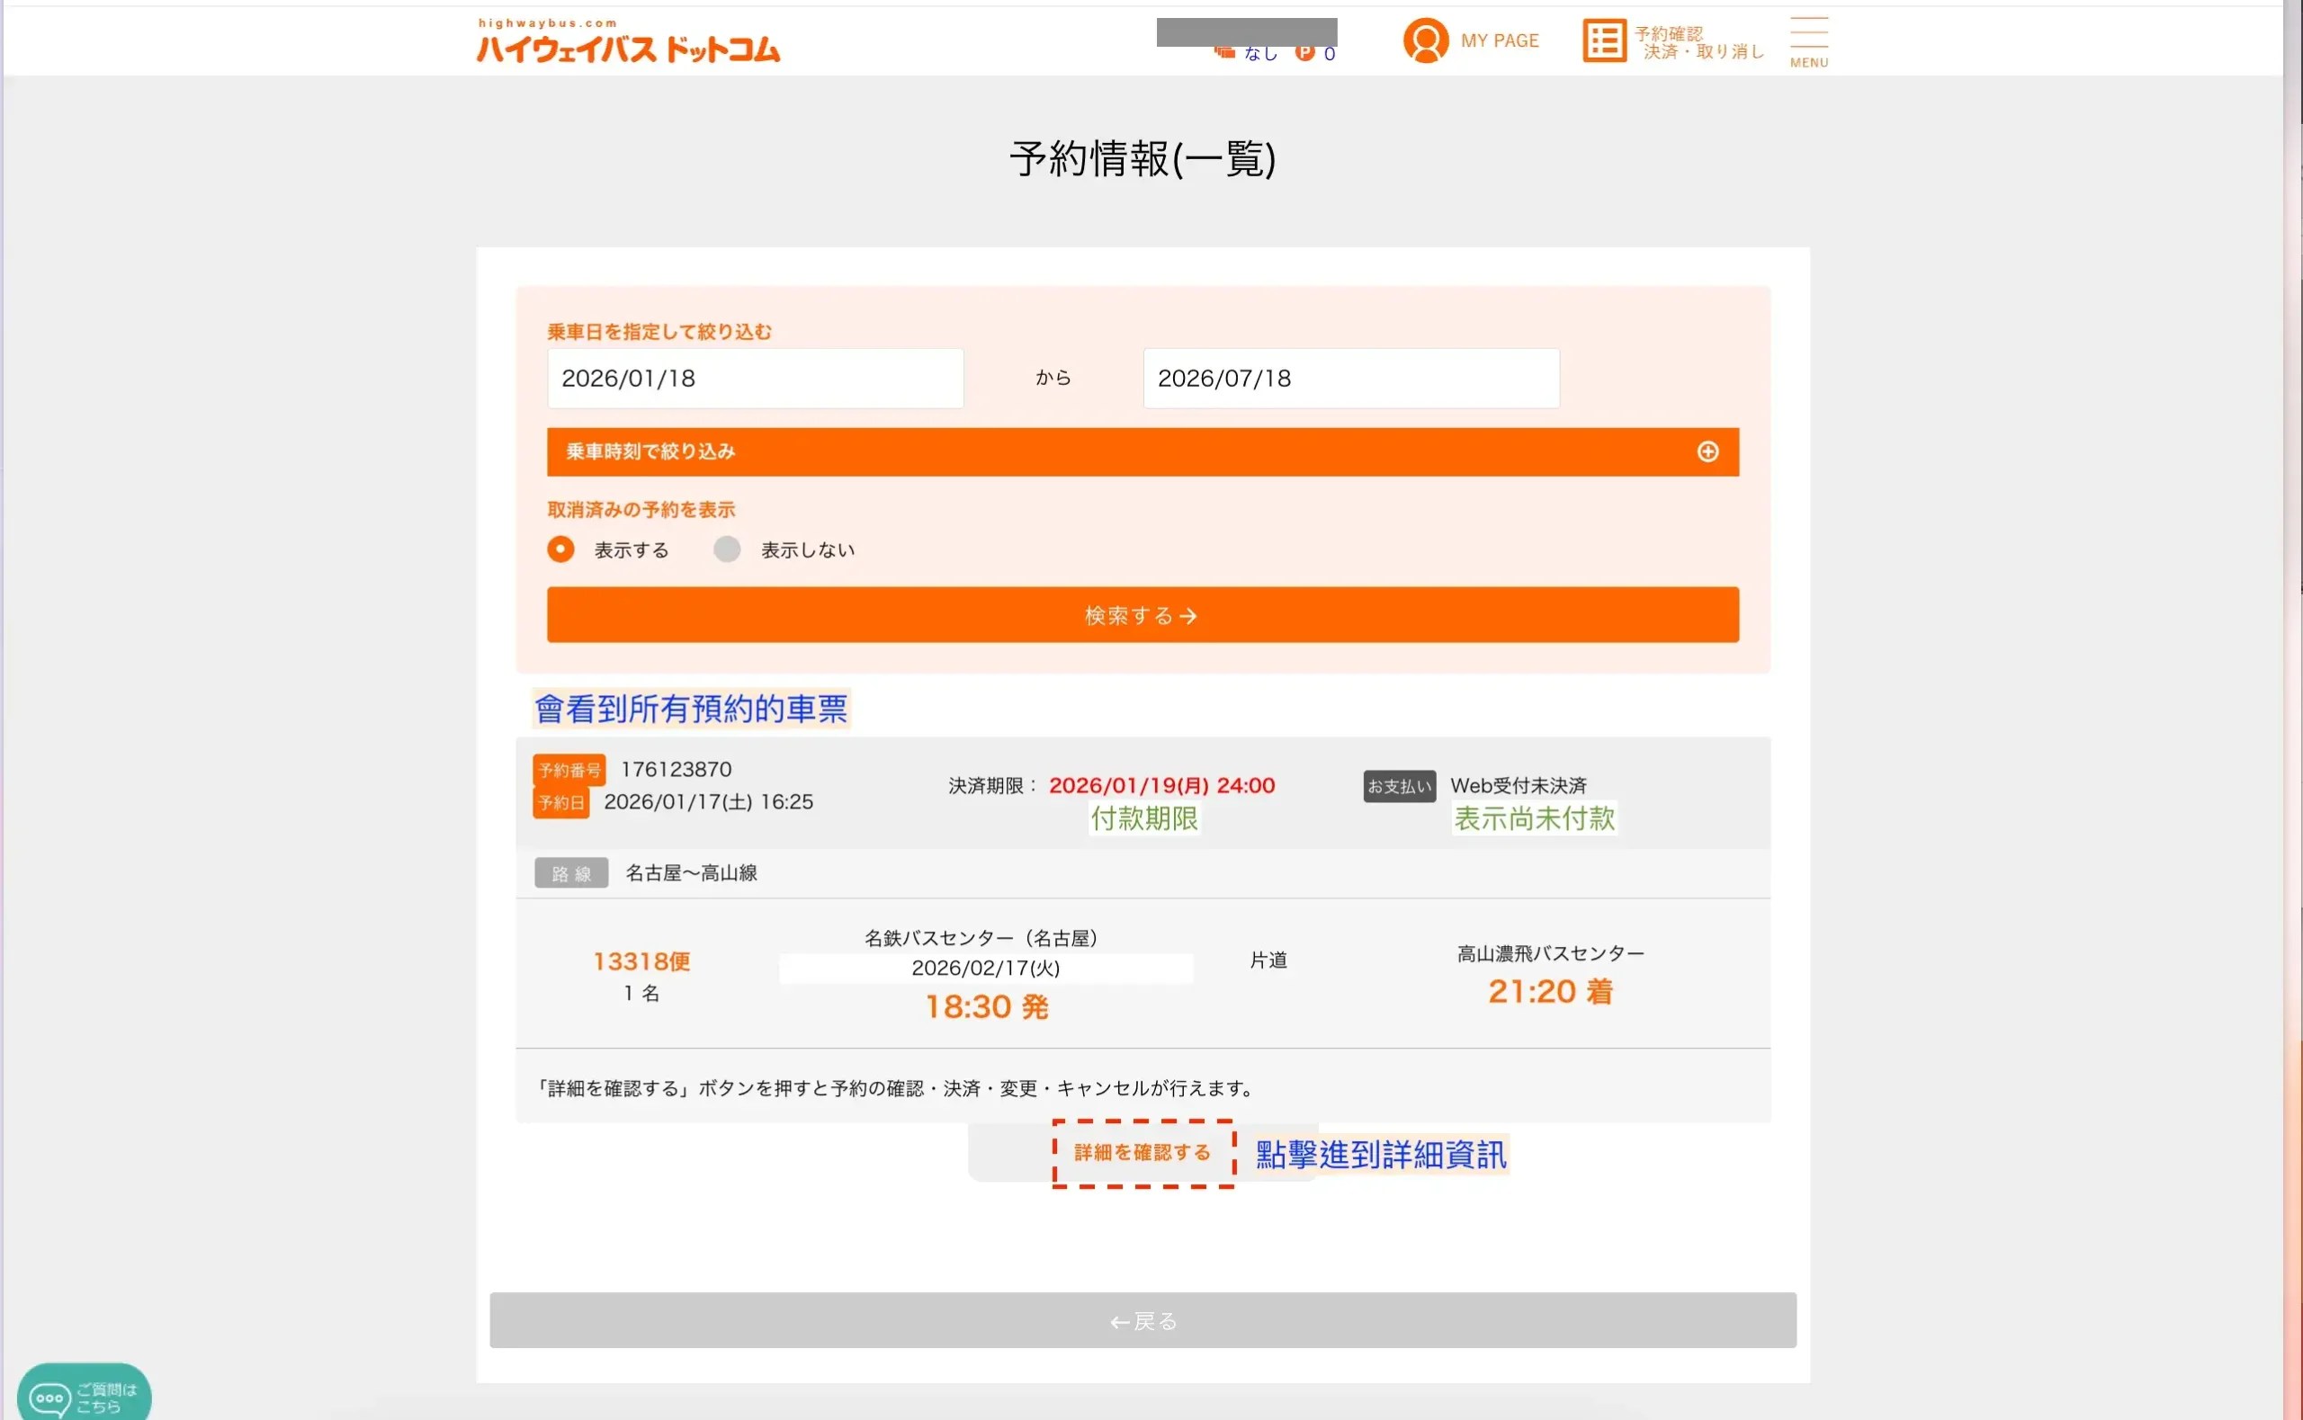Select the 表示しない radio button
This screenshot has width=2303, height=1420.
coord(727,549)
